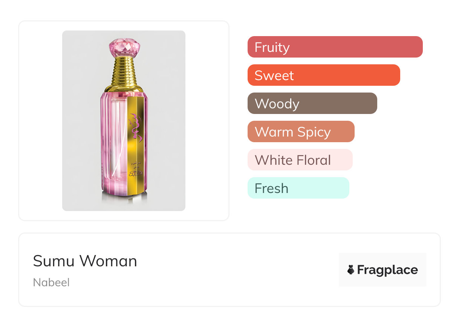The height and width of the screenshot is (325, 459).
Task: Select the Warm Spicy accord bar
Action: 301,132
